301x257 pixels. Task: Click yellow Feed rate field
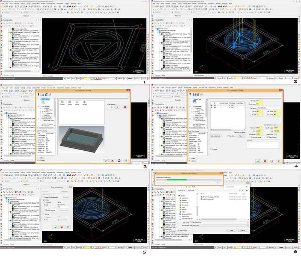[259, 128]
